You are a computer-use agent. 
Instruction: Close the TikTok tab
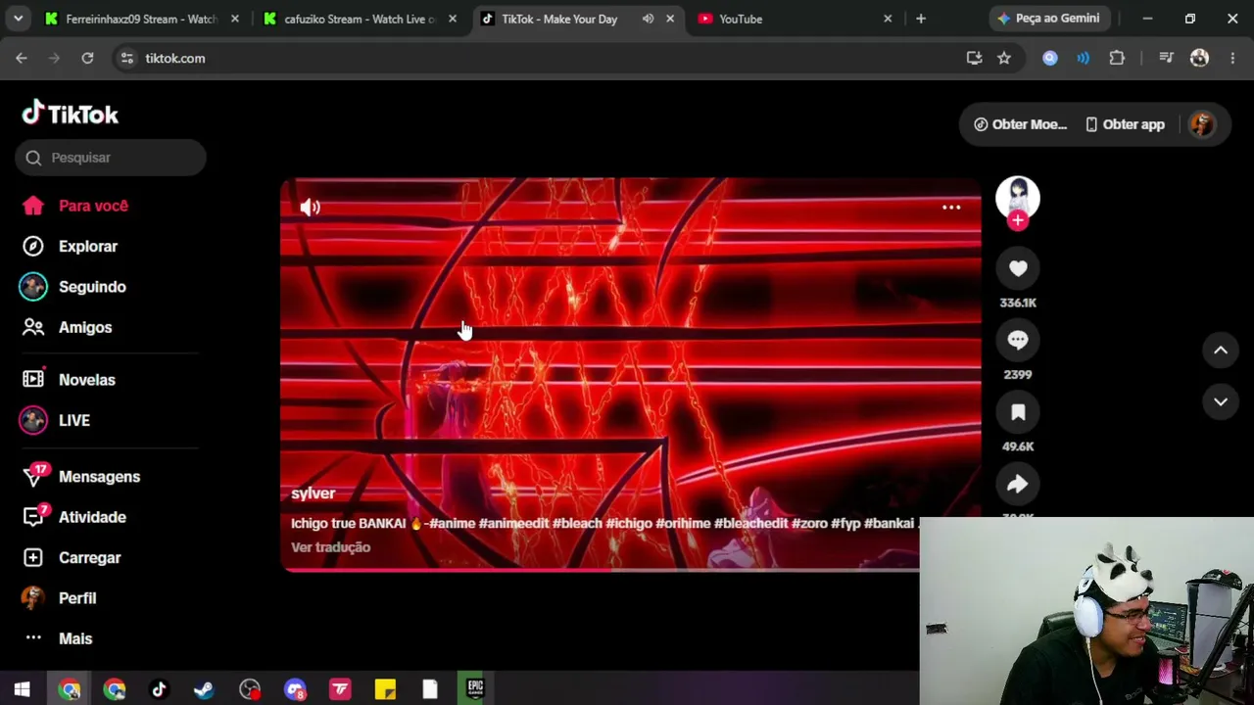click(670, 19)
